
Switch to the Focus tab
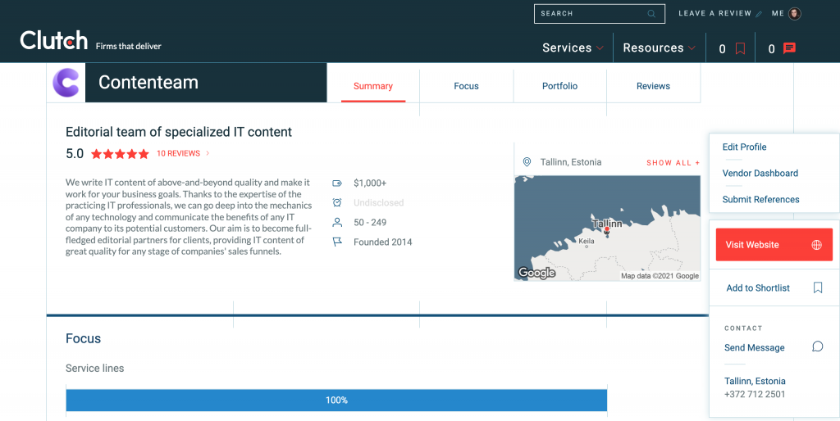[466, 86]
